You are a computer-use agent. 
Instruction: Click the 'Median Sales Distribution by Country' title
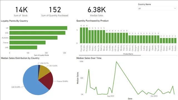20,58
